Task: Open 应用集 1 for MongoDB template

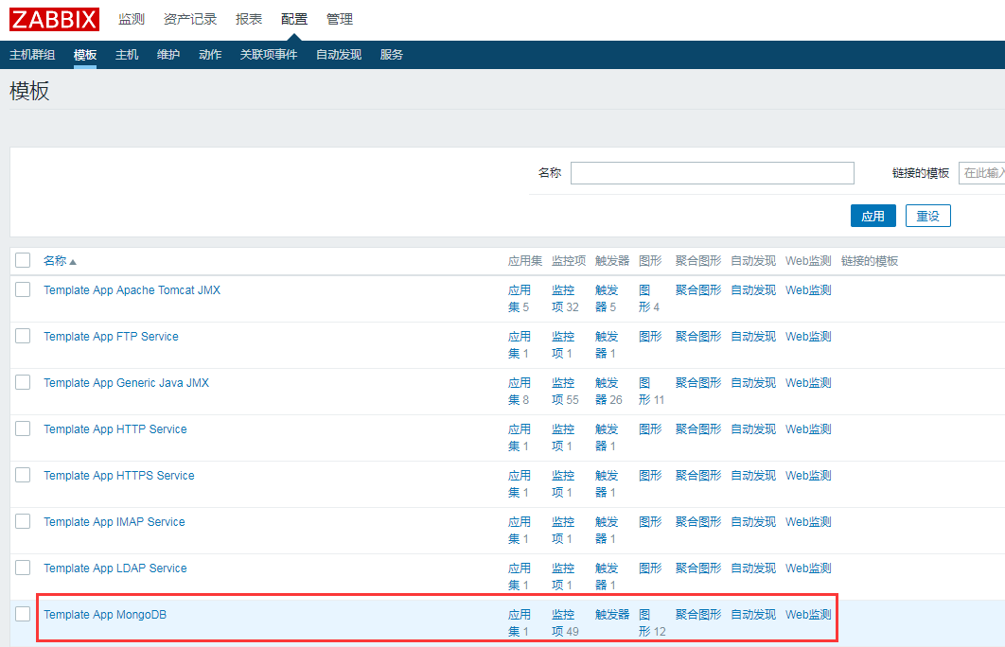Action: 520,622
